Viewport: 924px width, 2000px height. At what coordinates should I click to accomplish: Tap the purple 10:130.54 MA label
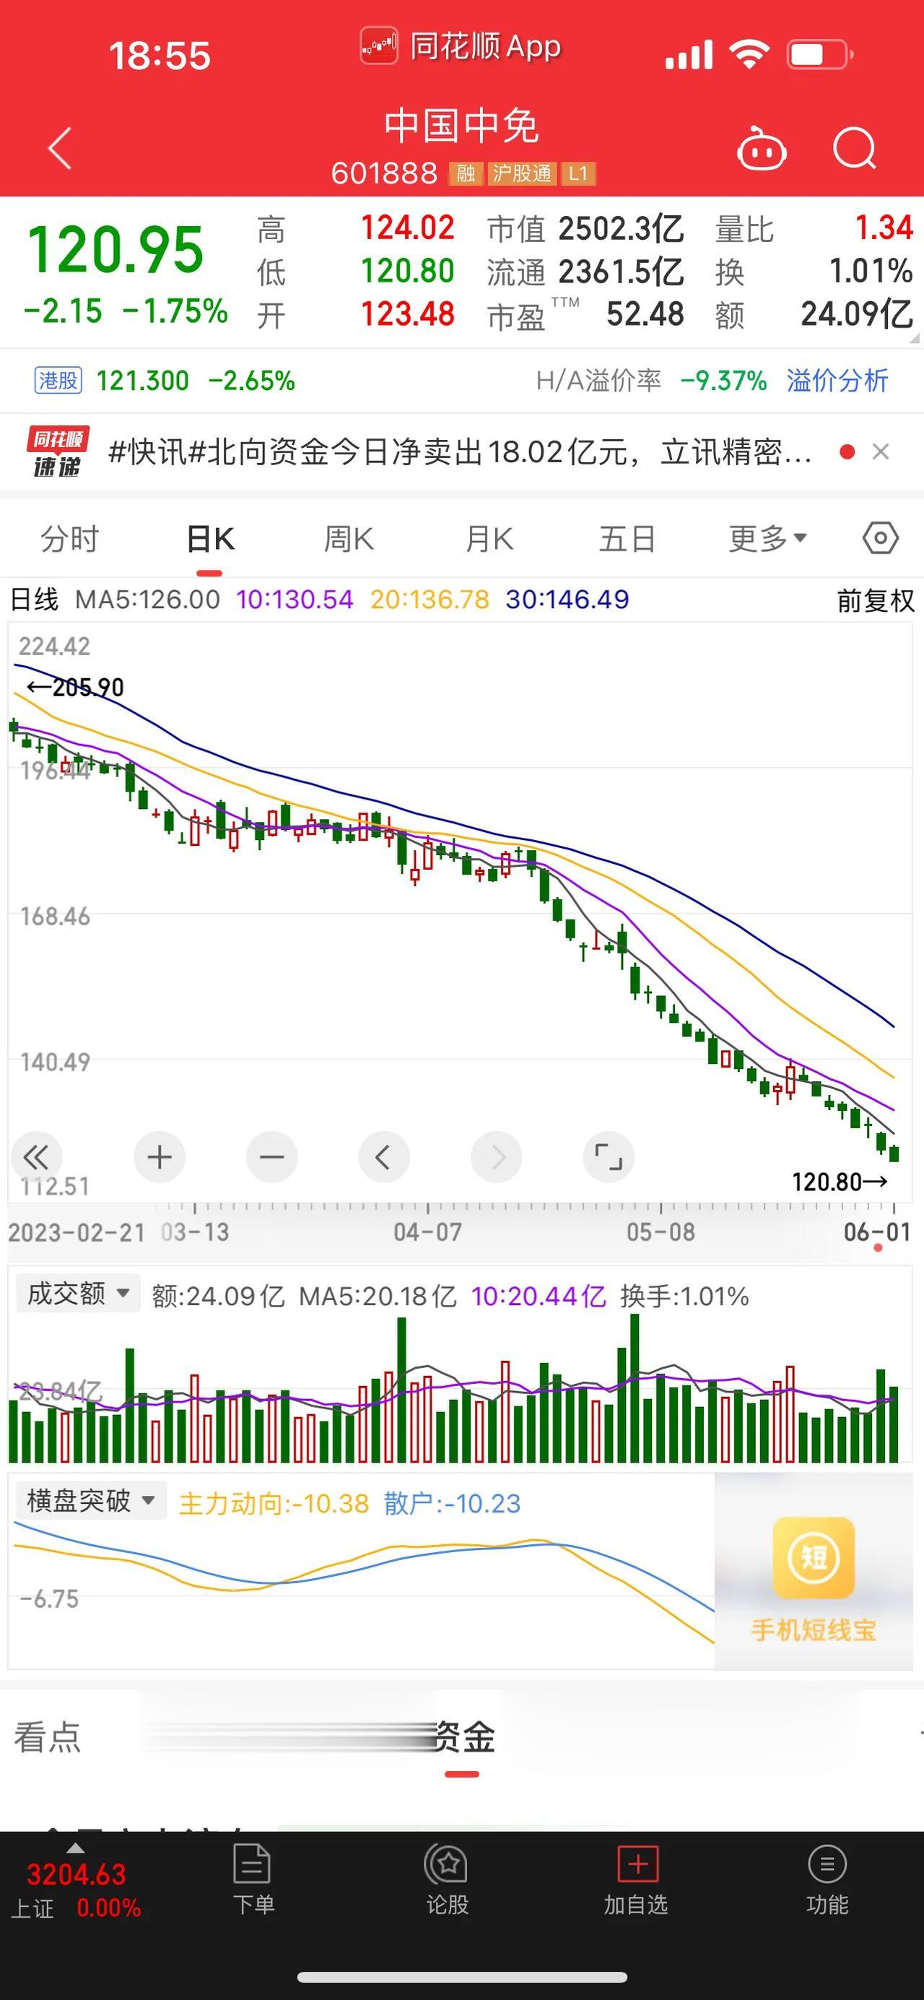295,599
